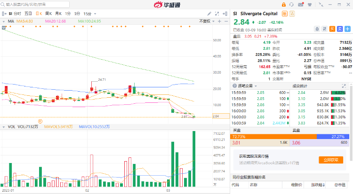353x194 pixels.
Task: Toggle the event markers dropdown box on chart
Action: (x=4, y=28)
